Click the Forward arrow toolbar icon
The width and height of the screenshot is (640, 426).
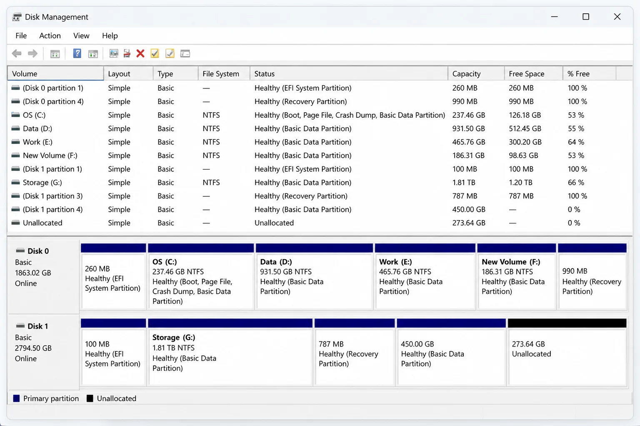click(x=32, y=53)
